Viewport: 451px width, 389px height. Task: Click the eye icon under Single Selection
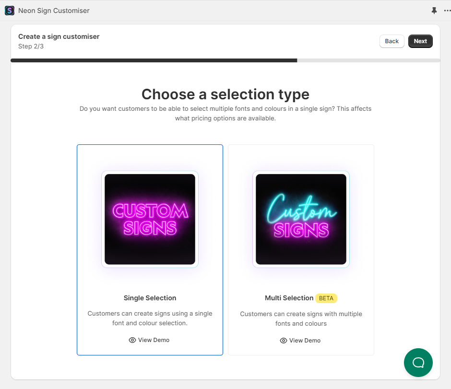(x=132, y=340)
